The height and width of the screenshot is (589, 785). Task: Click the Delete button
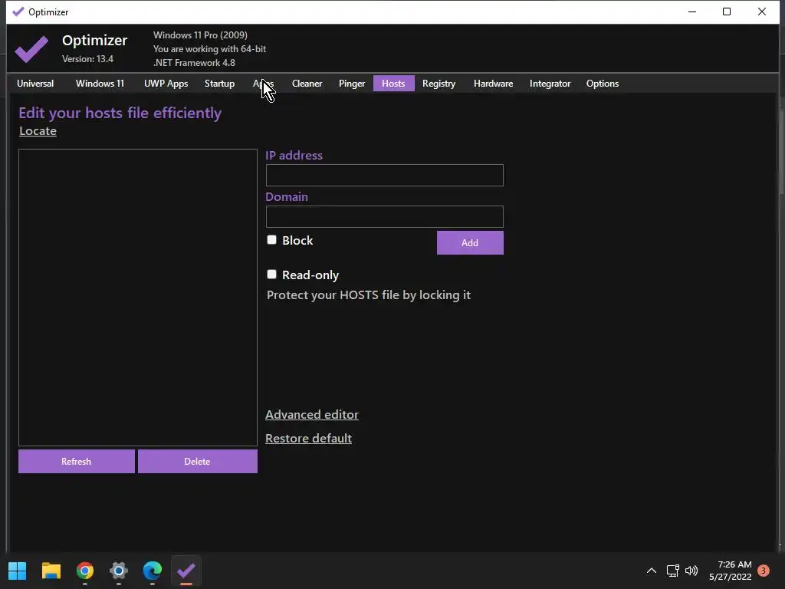pos(198,461)
